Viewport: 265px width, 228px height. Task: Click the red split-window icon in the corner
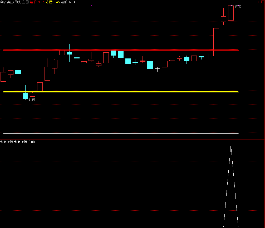click(x=263, y=2)
